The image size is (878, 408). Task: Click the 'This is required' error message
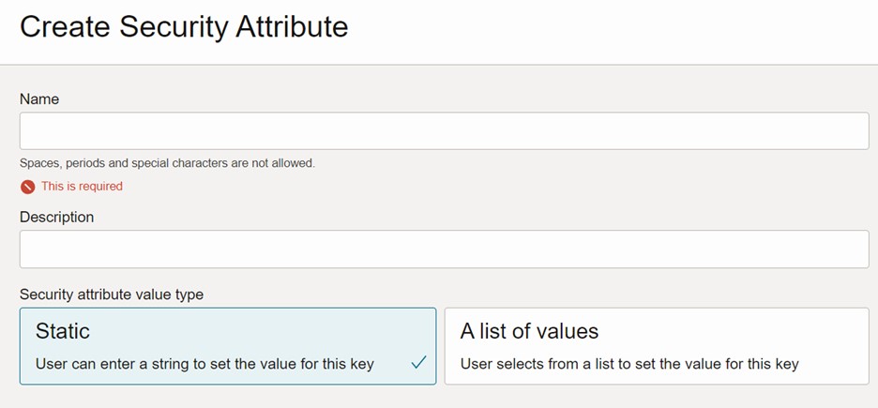pos(82,187)
